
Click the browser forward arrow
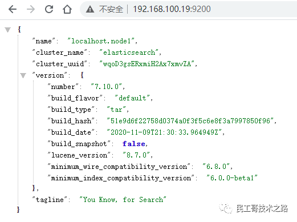point(31,9)
